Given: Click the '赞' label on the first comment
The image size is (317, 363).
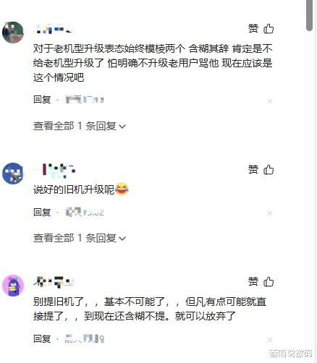Looking at the screenshot, I should pyautogui.click(x=253, y=29).
